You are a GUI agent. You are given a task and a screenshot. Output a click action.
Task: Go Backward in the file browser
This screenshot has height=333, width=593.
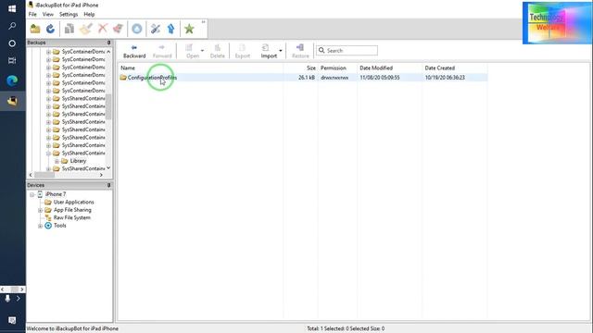click(134, 52)
